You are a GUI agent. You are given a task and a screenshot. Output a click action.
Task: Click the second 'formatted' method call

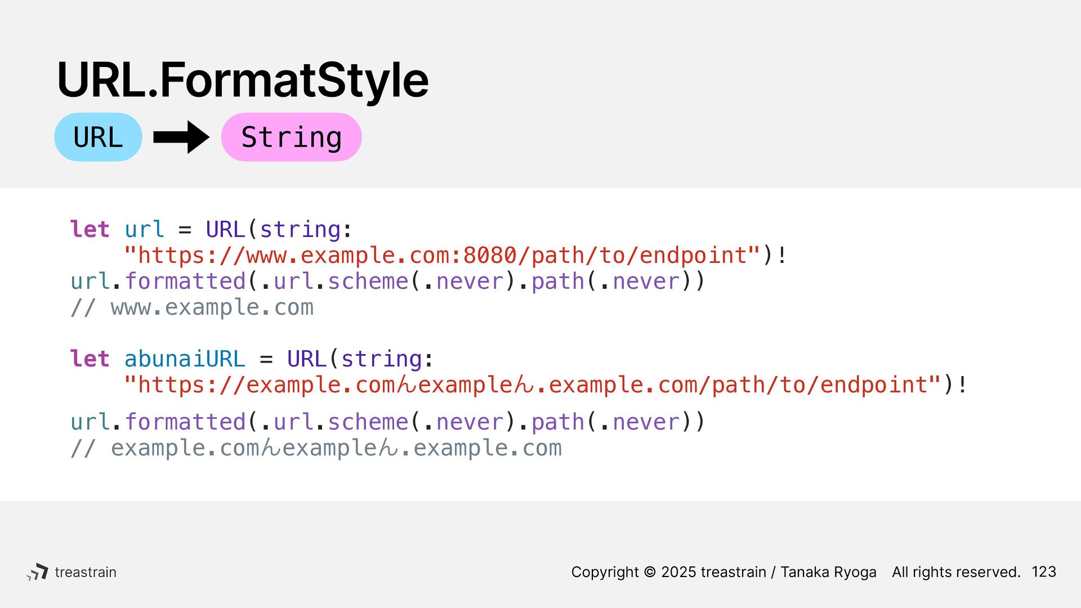tap(185, 422)
